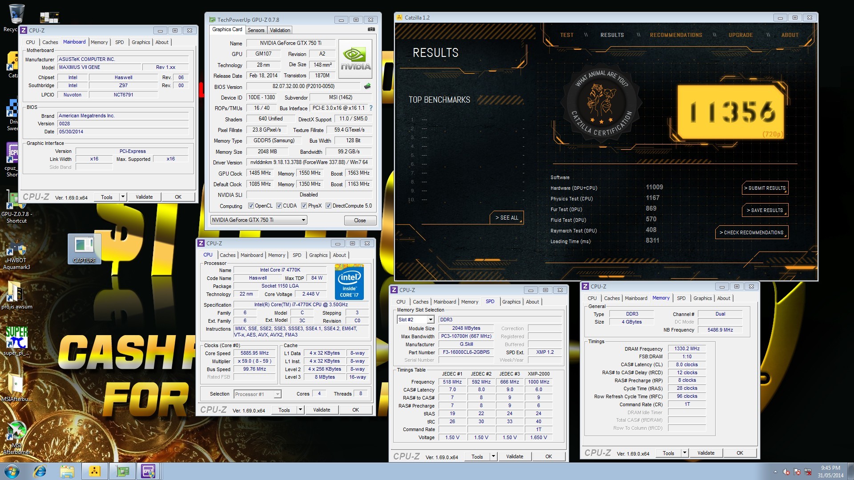Image resolution: width=854 pixels, height=480 pixels.
Task: Open TEST tab in Catzilla
Action: (567, 35)
